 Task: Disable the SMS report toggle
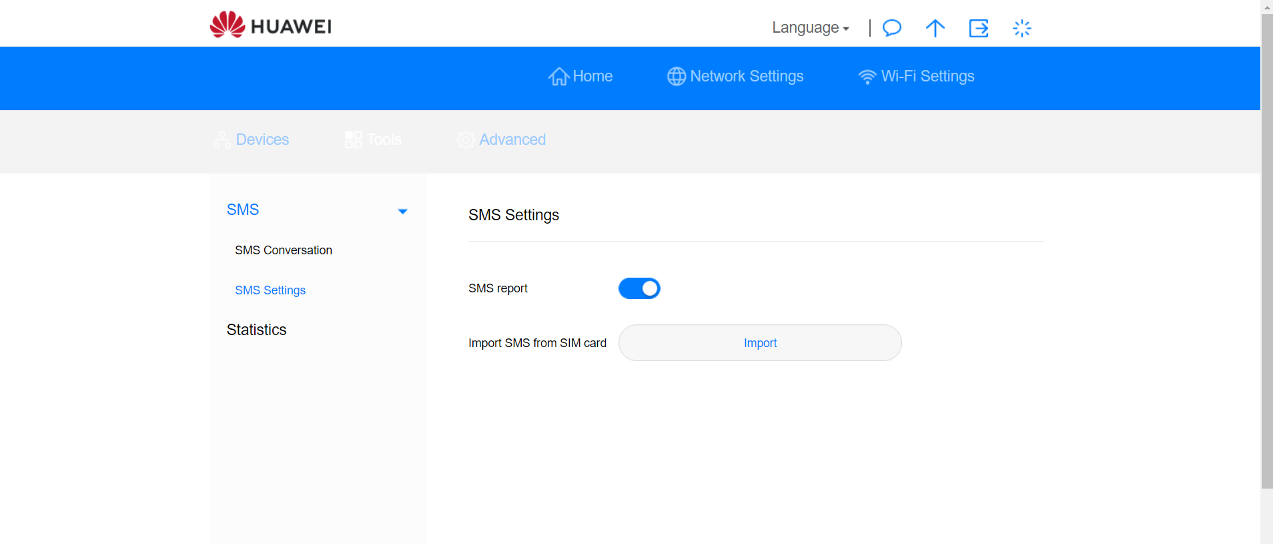(x=639, y=288)
